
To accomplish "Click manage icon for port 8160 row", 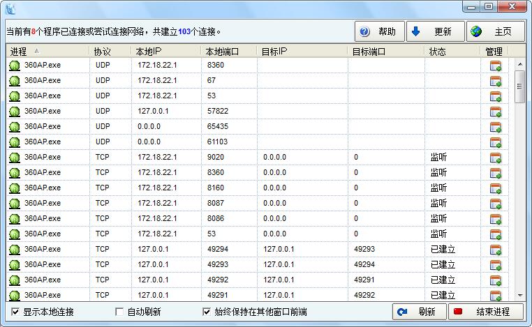I will pos(496,188).
